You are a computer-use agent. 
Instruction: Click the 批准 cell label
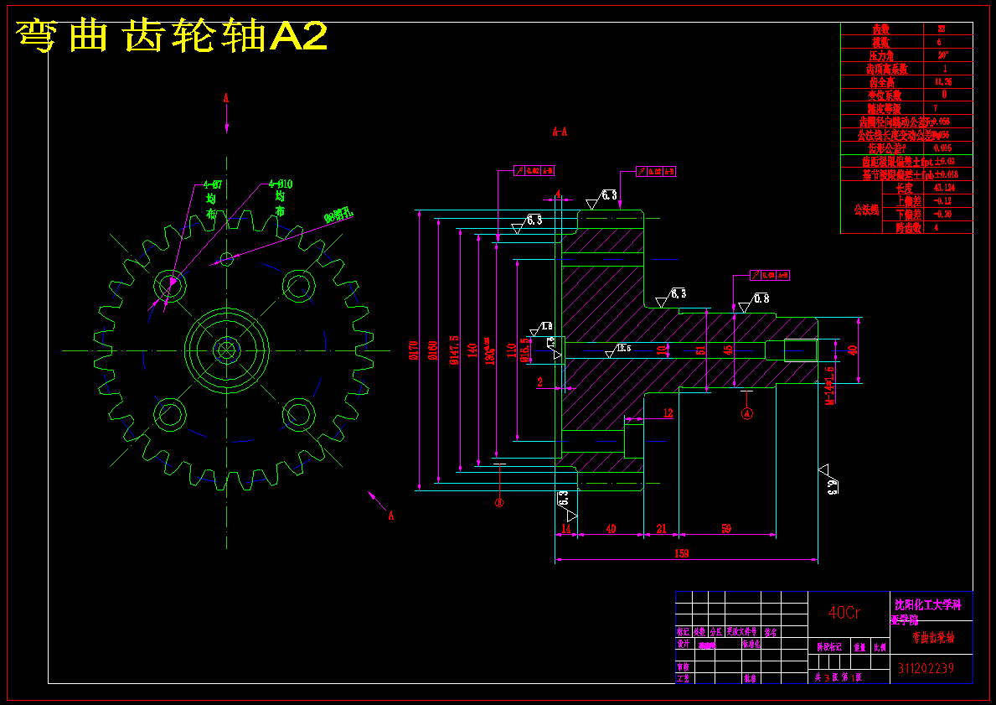coord(750,678)
